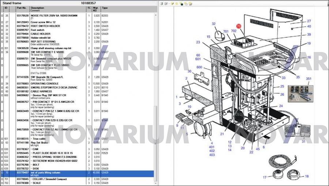329x186 pixels.
Task: Select the CABLE HARNESS row
Action: pyautogui.click(x=55, y=91)
